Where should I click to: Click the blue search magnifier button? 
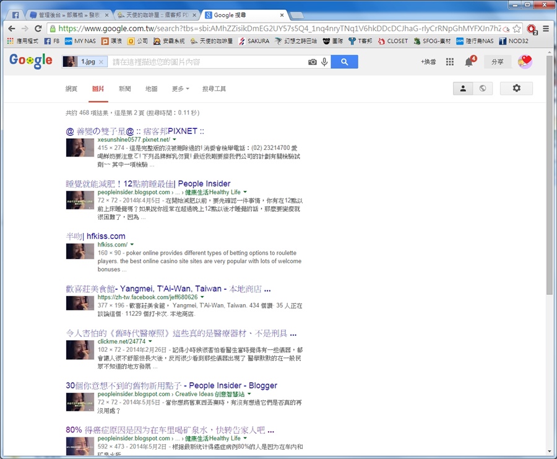pyautogui.click(x=344, y=62)
